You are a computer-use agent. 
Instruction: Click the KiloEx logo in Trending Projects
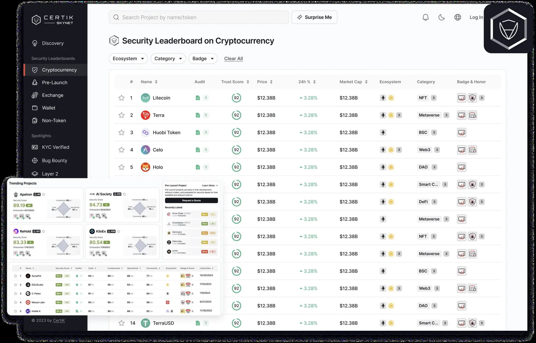pos(92,231)
